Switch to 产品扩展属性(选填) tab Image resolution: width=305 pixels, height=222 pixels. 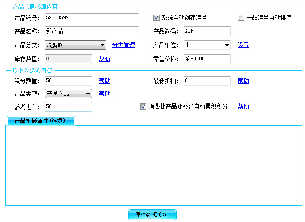click(x=40, y=120)
